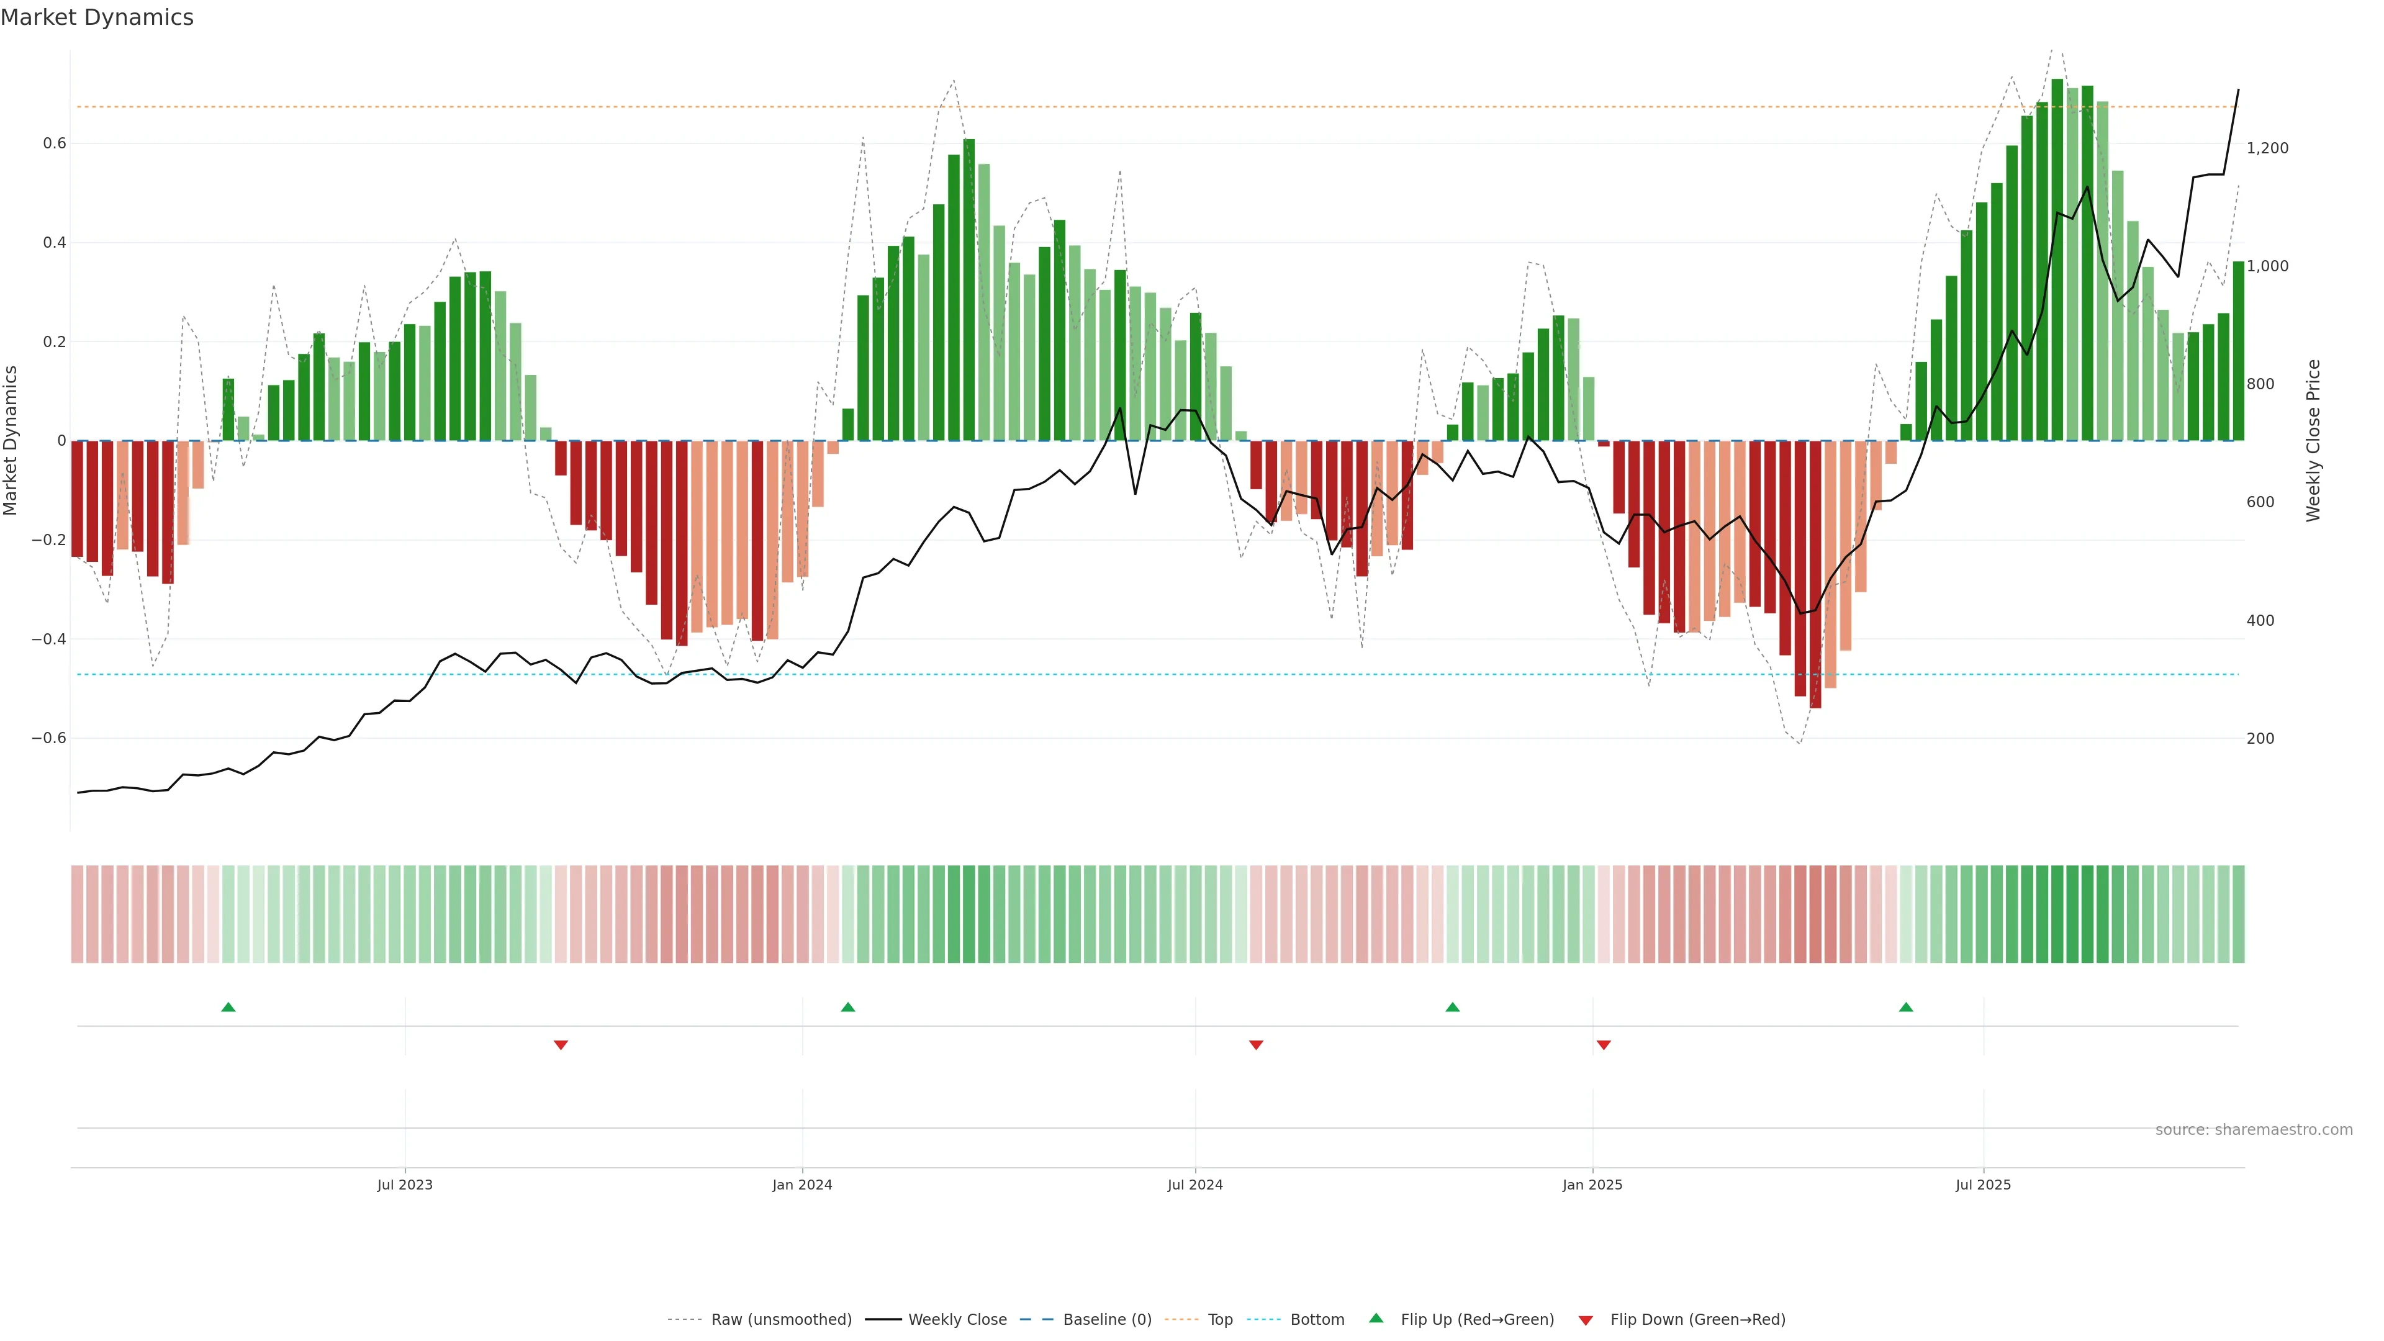Click the green triangle icon in the legend
The height and width of the screenshot is (1341, 2384).
coord(1376,1318)
